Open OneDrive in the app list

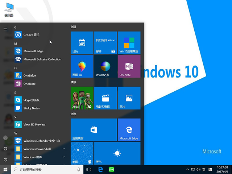click(x=29, y=75)
